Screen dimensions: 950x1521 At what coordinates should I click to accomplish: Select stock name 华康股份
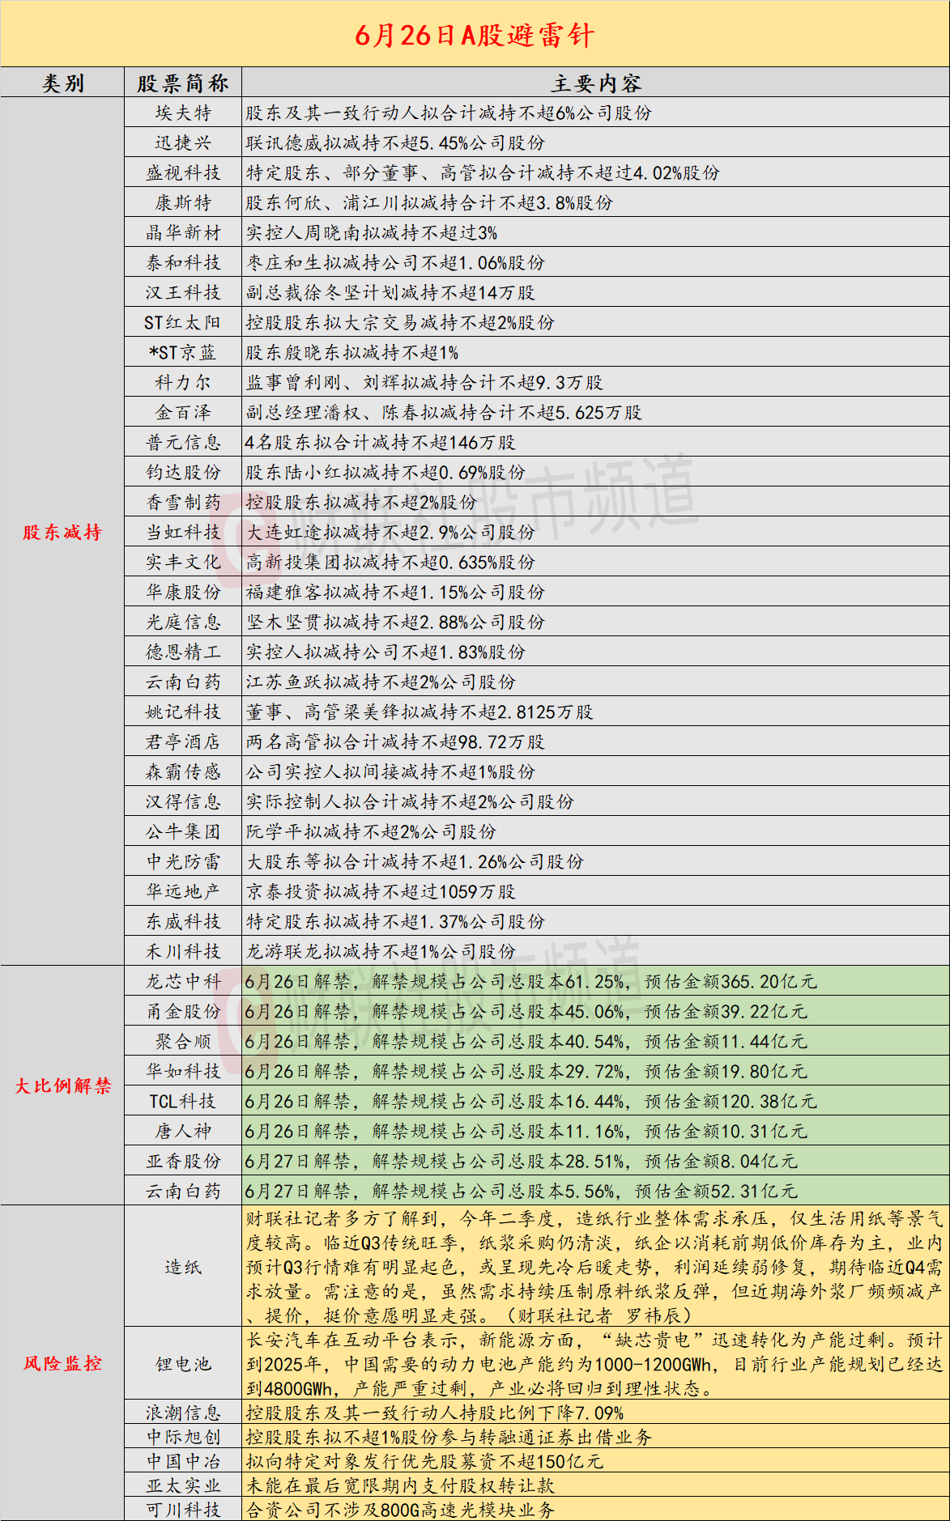(x=183, y=592)
